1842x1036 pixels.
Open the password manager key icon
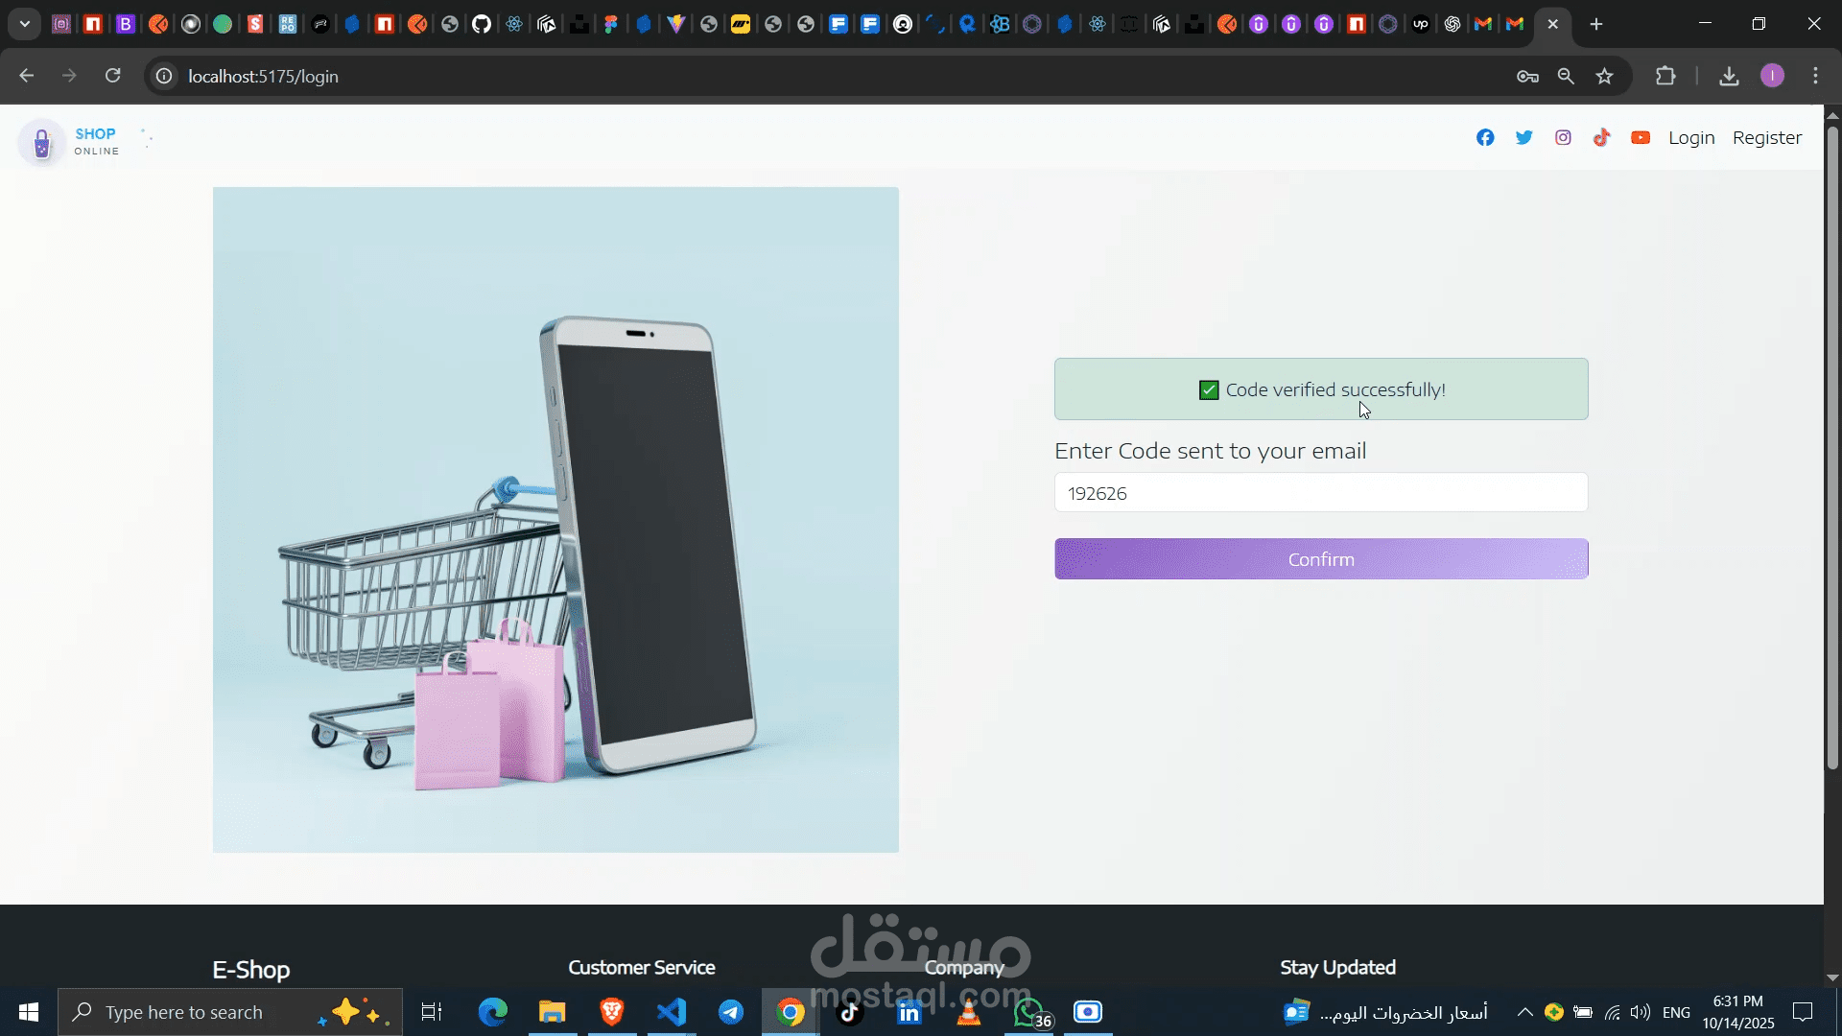click(x=1527, y=76)
